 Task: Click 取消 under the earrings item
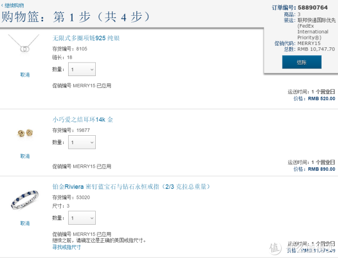tap(25, 156)
